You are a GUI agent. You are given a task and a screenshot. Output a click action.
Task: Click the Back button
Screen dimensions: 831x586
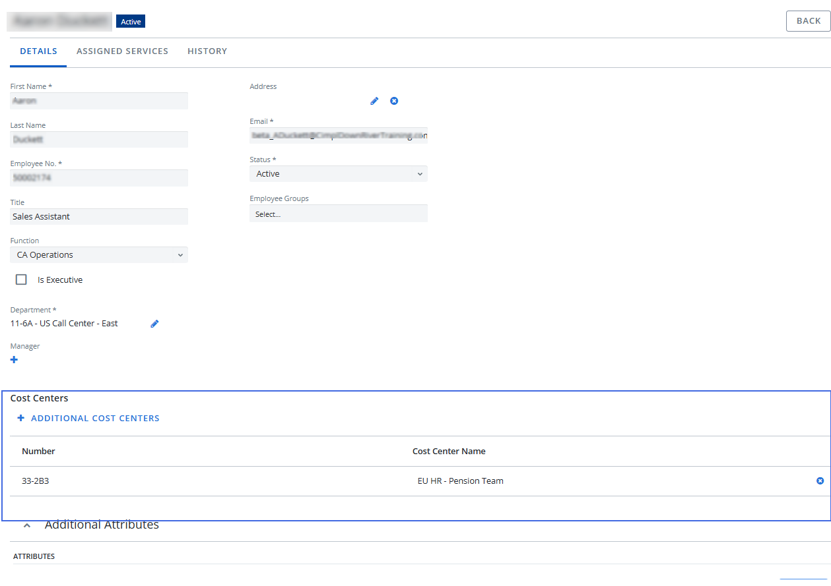tap(808, 21)
